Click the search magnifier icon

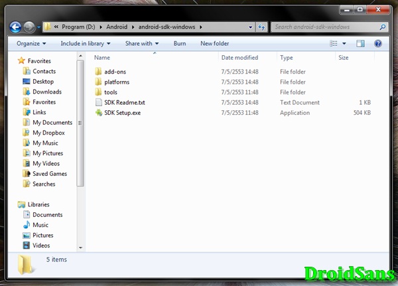click(383, 27)
